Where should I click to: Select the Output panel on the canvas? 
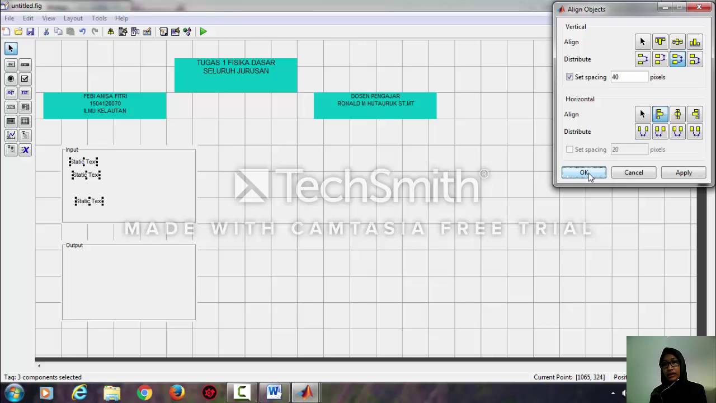point(129,282)
